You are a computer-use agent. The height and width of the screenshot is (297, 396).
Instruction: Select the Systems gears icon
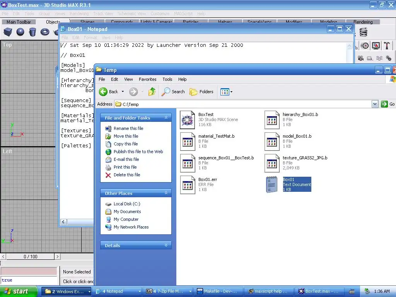point(389,58)
